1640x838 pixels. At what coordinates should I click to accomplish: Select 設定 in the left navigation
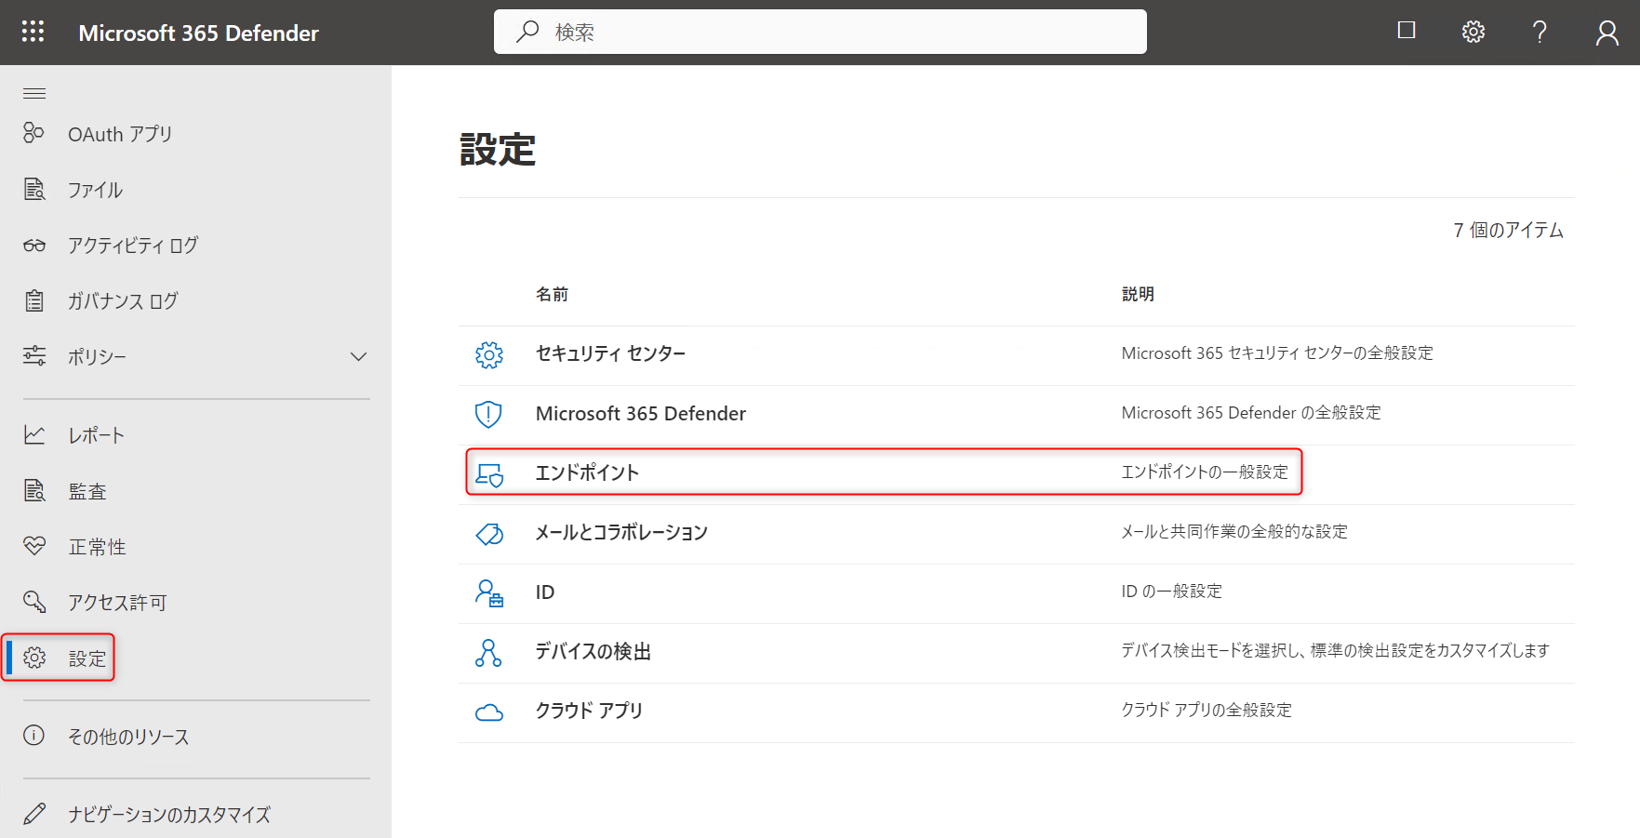click(87, 658)
